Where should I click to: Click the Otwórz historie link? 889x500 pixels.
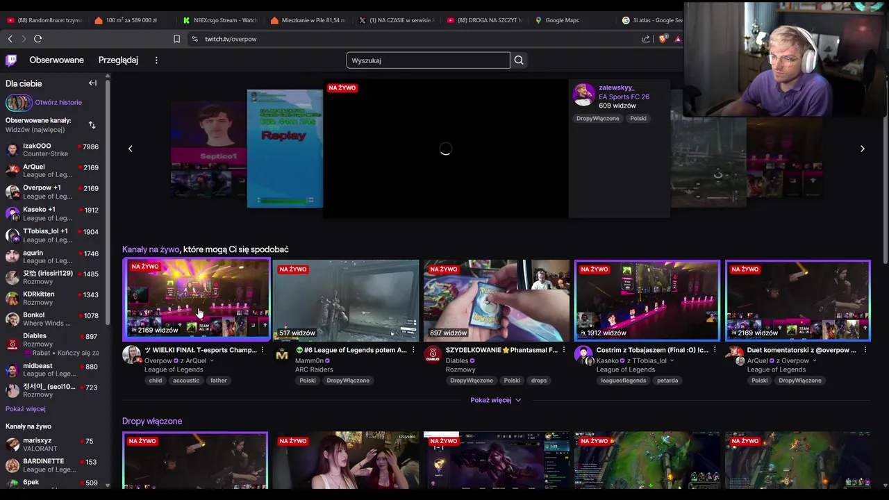click(58, 103)
